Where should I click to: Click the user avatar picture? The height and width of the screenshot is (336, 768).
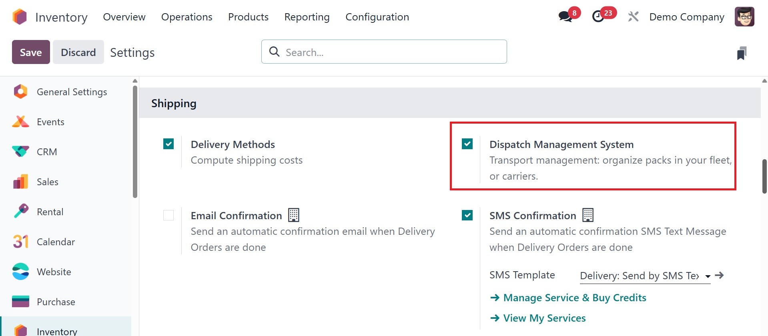pyautogui.click(x=744, y=17)
